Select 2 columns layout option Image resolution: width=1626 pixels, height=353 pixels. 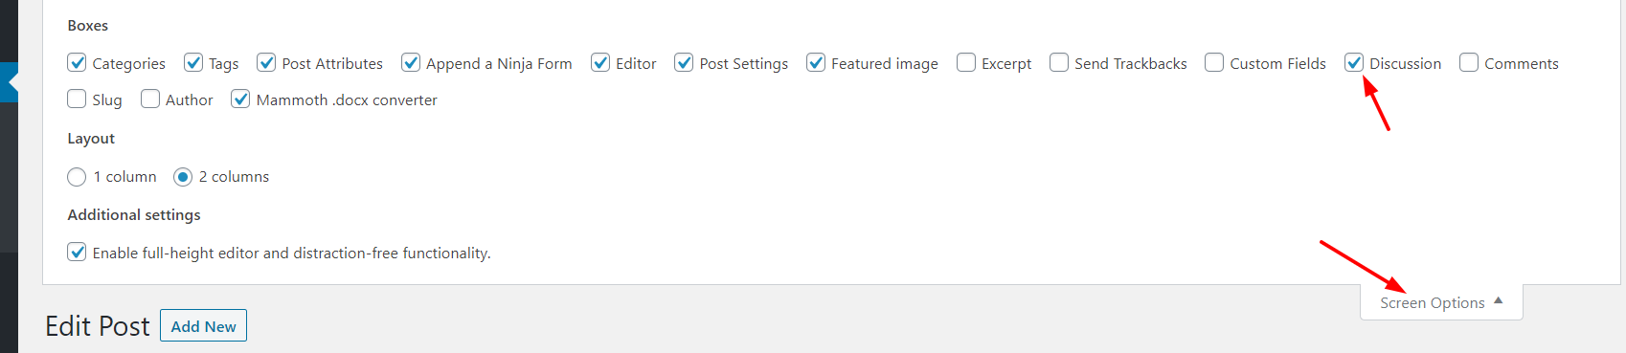pos(183,177)
